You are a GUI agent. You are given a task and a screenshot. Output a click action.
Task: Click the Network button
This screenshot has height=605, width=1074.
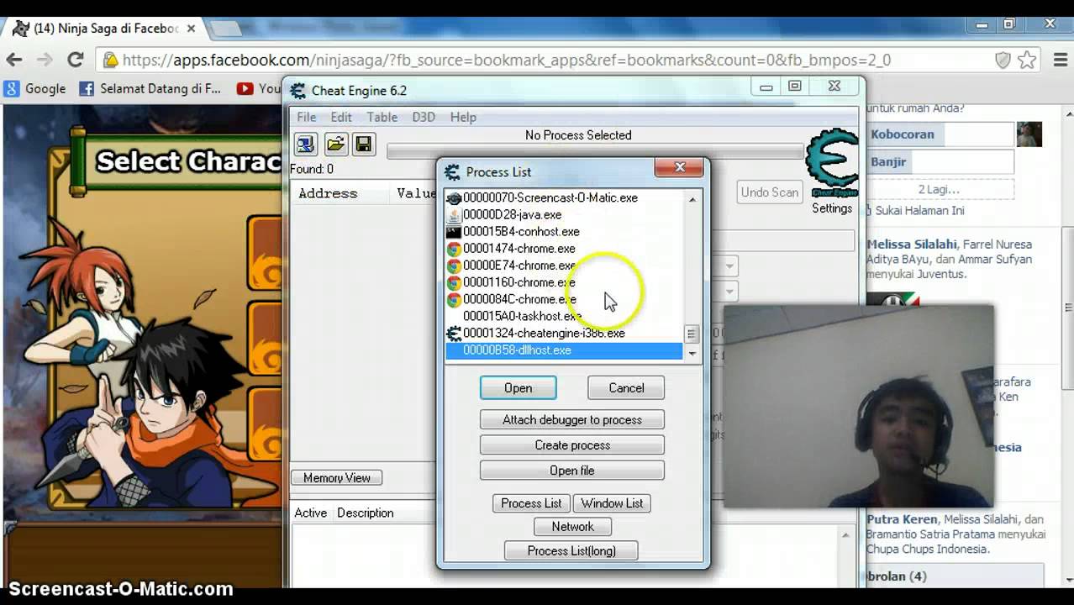point(572,527)
